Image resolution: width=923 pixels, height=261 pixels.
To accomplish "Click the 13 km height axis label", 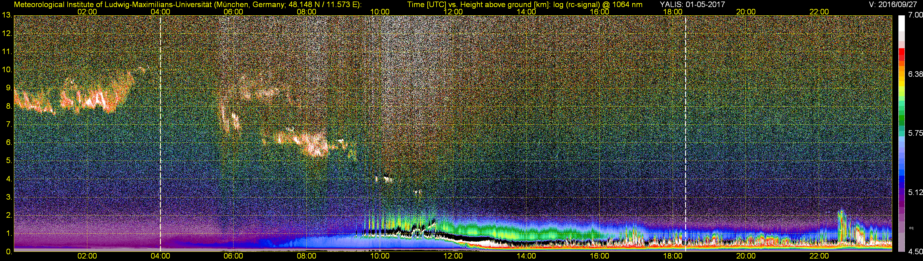I will click(6, 15).
